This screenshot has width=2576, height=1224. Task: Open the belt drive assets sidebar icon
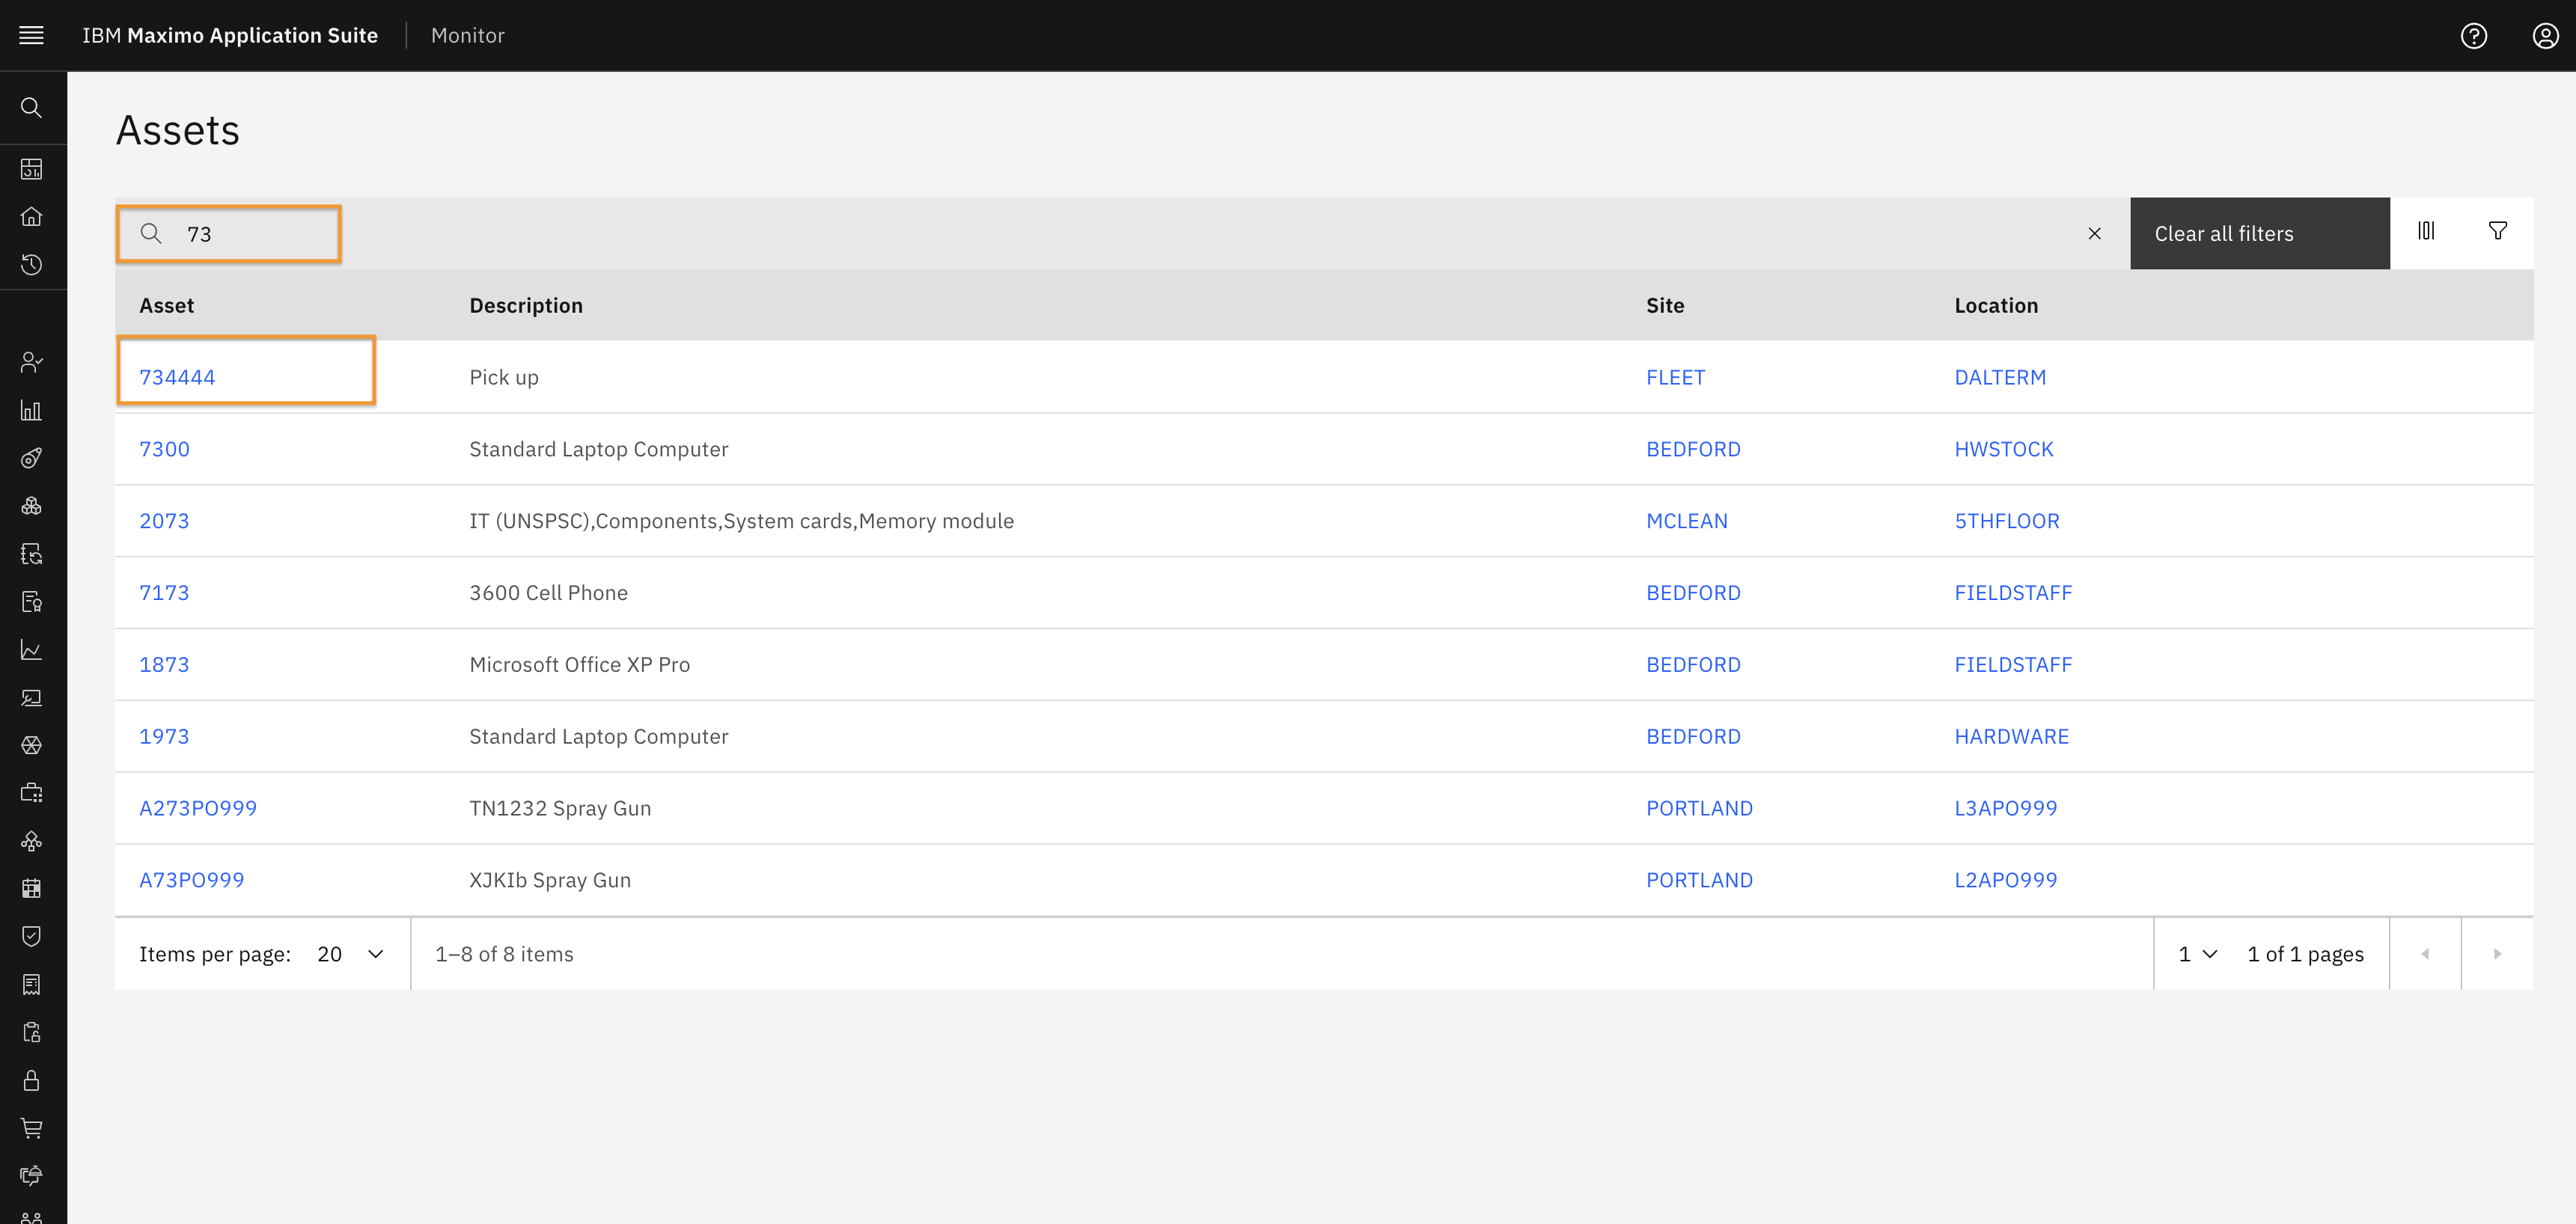(32, 458)
